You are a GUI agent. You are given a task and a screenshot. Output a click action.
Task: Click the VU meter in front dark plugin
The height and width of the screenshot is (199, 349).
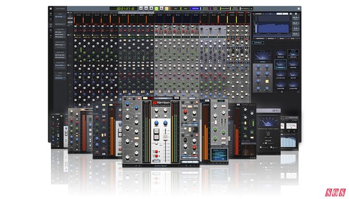click(x=268, y=121)
